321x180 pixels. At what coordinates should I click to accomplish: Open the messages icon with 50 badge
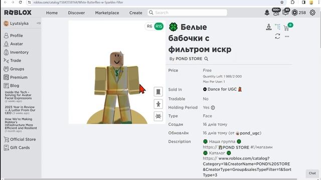[286, 12]
